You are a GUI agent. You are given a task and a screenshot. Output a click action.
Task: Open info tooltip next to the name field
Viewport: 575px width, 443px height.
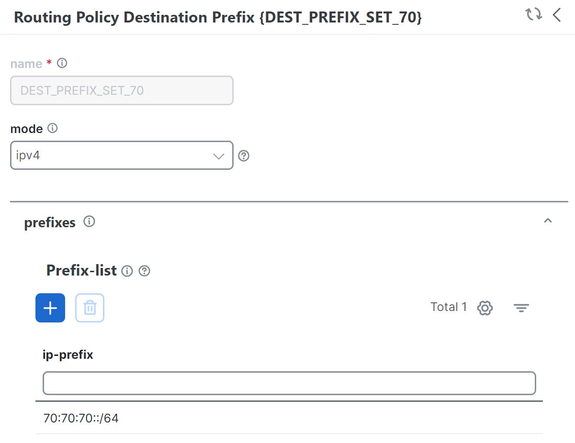62,63
